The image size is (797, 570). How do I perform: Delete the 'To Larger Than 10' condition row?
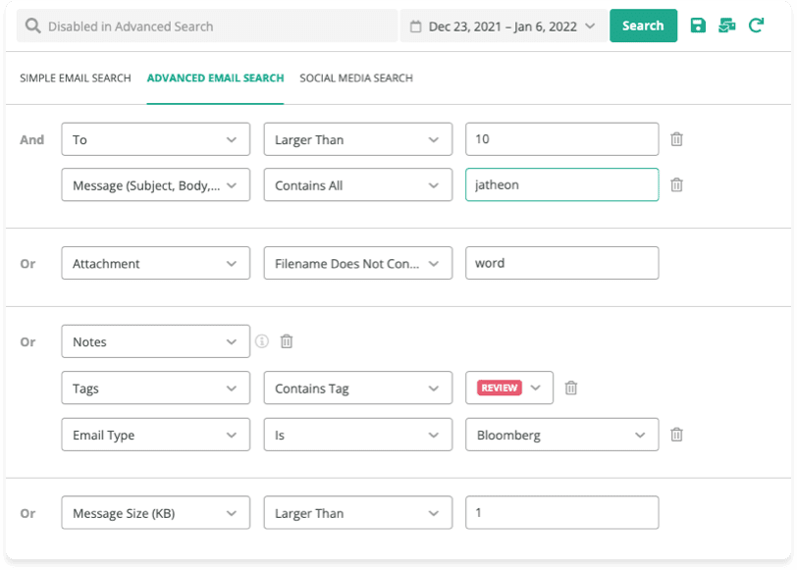click(676, 139)
